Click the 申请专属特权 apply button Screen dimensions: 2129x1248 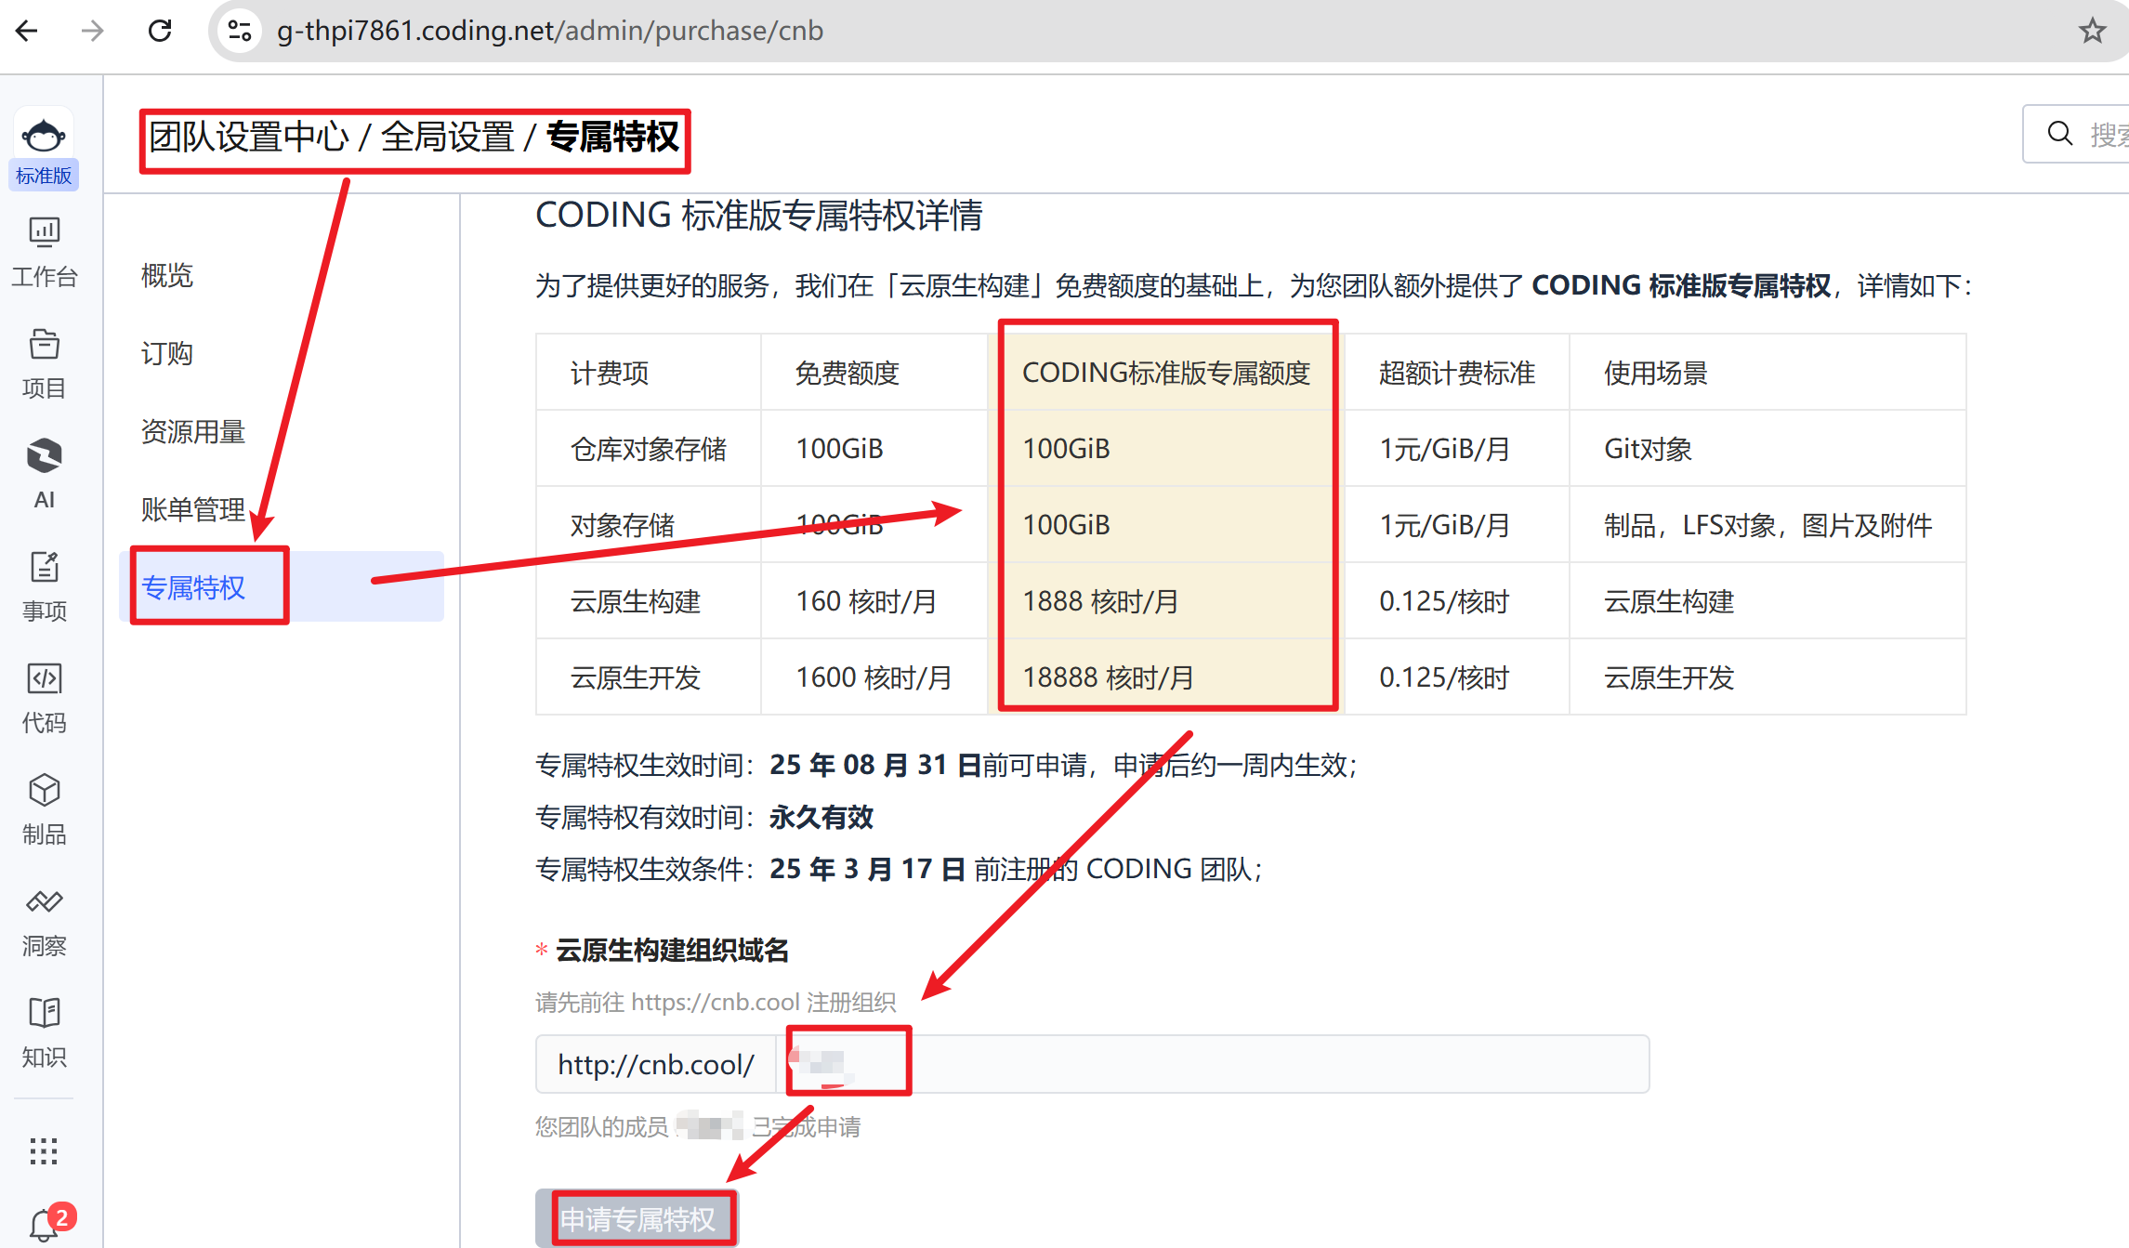coord(637,1218)
